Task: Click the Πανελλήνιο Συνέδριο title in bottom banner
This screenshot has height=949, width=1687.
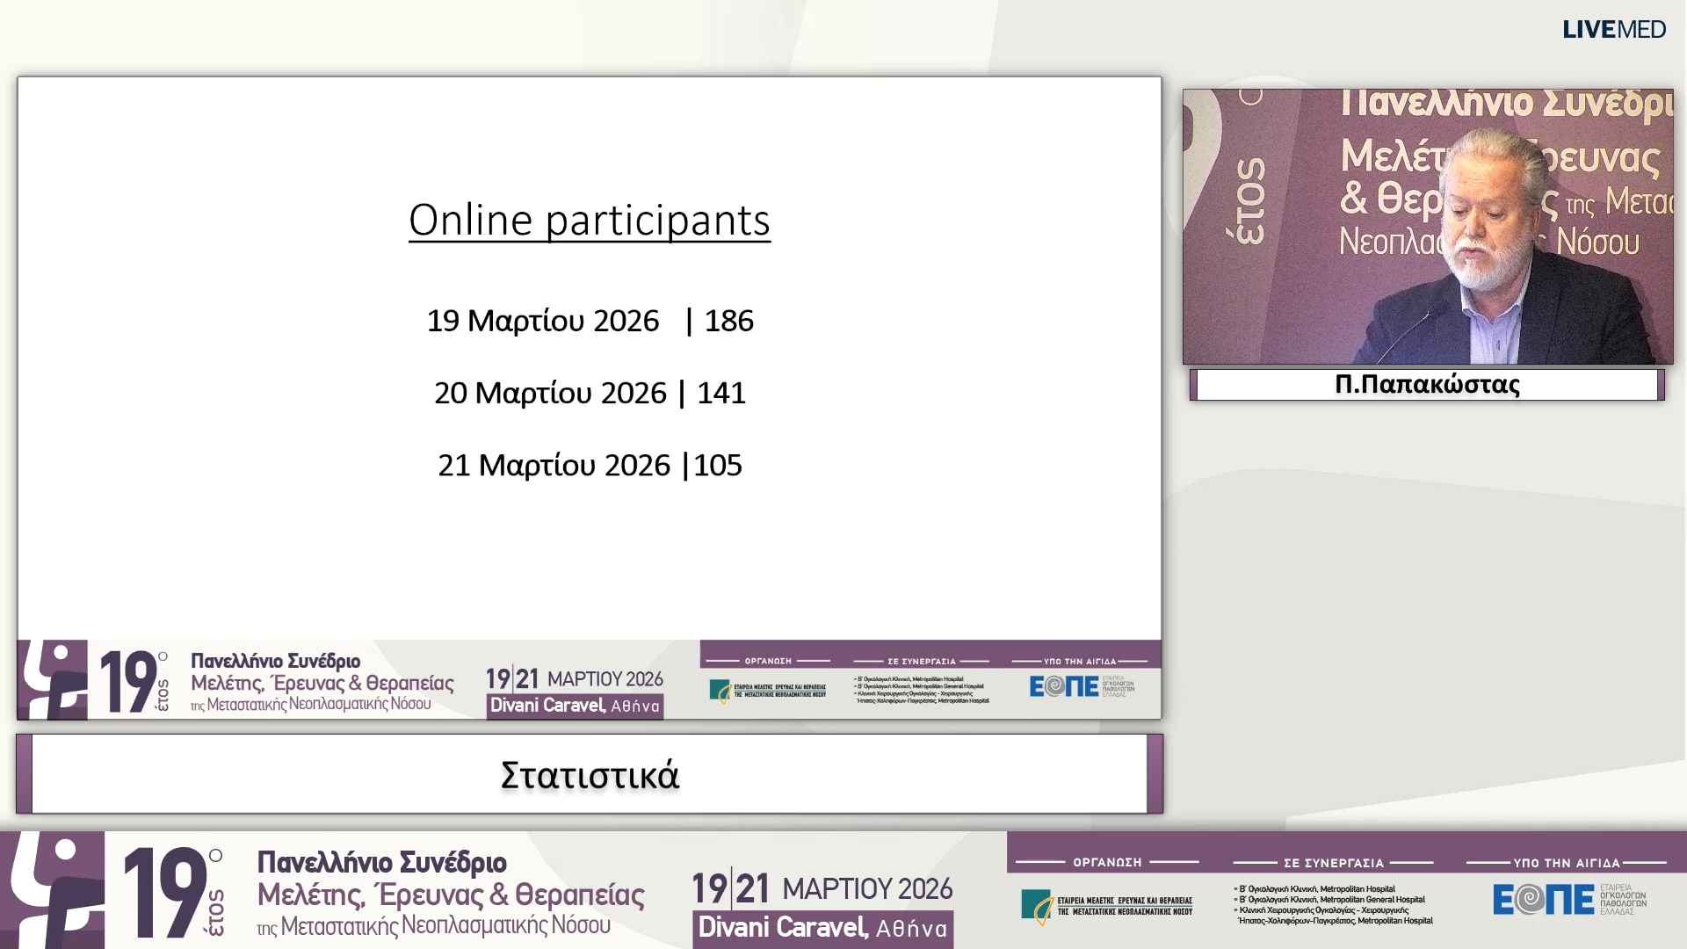Action: tap(381, 862)
